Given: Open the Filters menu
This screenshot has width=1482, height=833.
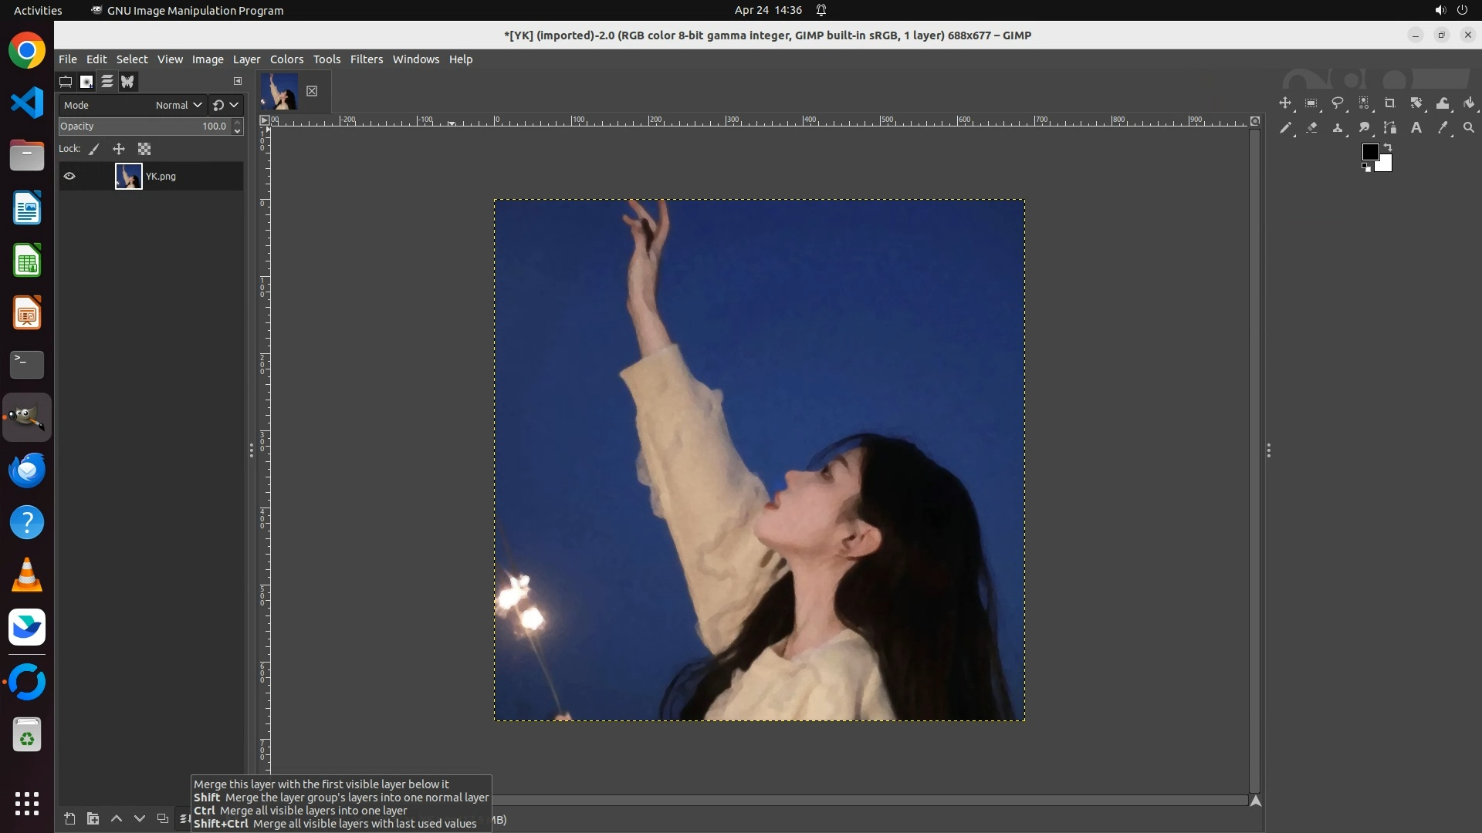Looking at the screenshot, I should pos(366,59).
